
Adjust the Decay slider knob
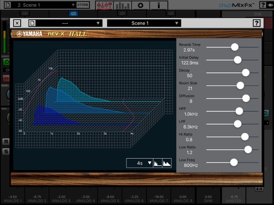click(245, 73)
